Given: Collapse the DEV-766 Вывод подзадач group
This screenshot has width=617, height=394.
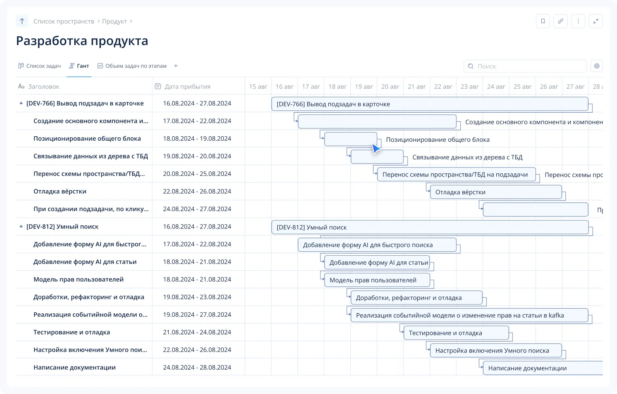Looking at the screenshot, I should pyautogui.click(x=21, y=103).
